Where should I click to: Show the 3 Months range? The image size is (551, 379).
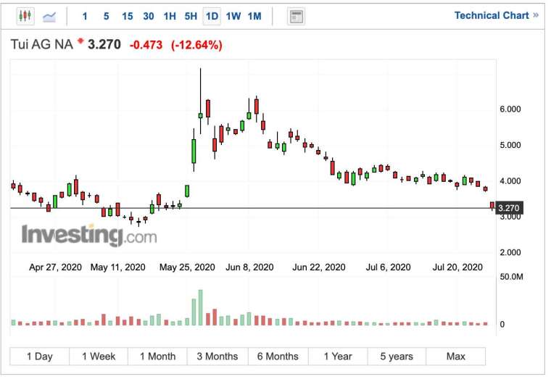[x=217, y=357]
